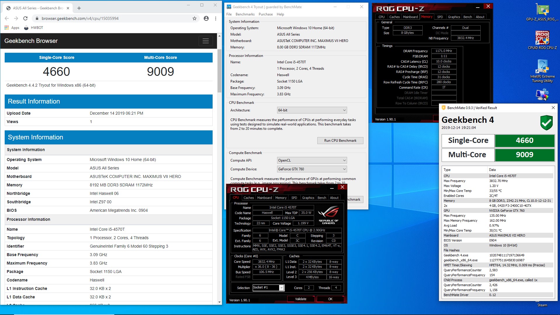560x315 pixels.
Task: Click the BenchMate title bar shield icon
Action: [444, 108]
